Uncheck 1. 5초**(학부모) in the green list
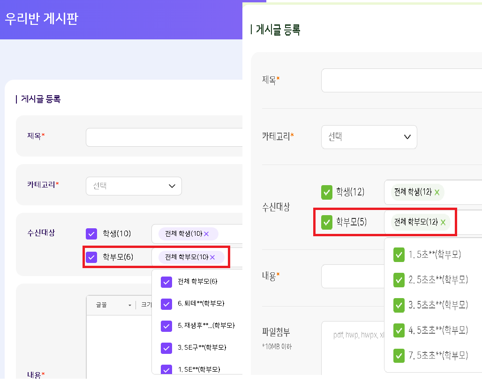The width and height of the screenshot is (482, 382). [x=399, y=255]
